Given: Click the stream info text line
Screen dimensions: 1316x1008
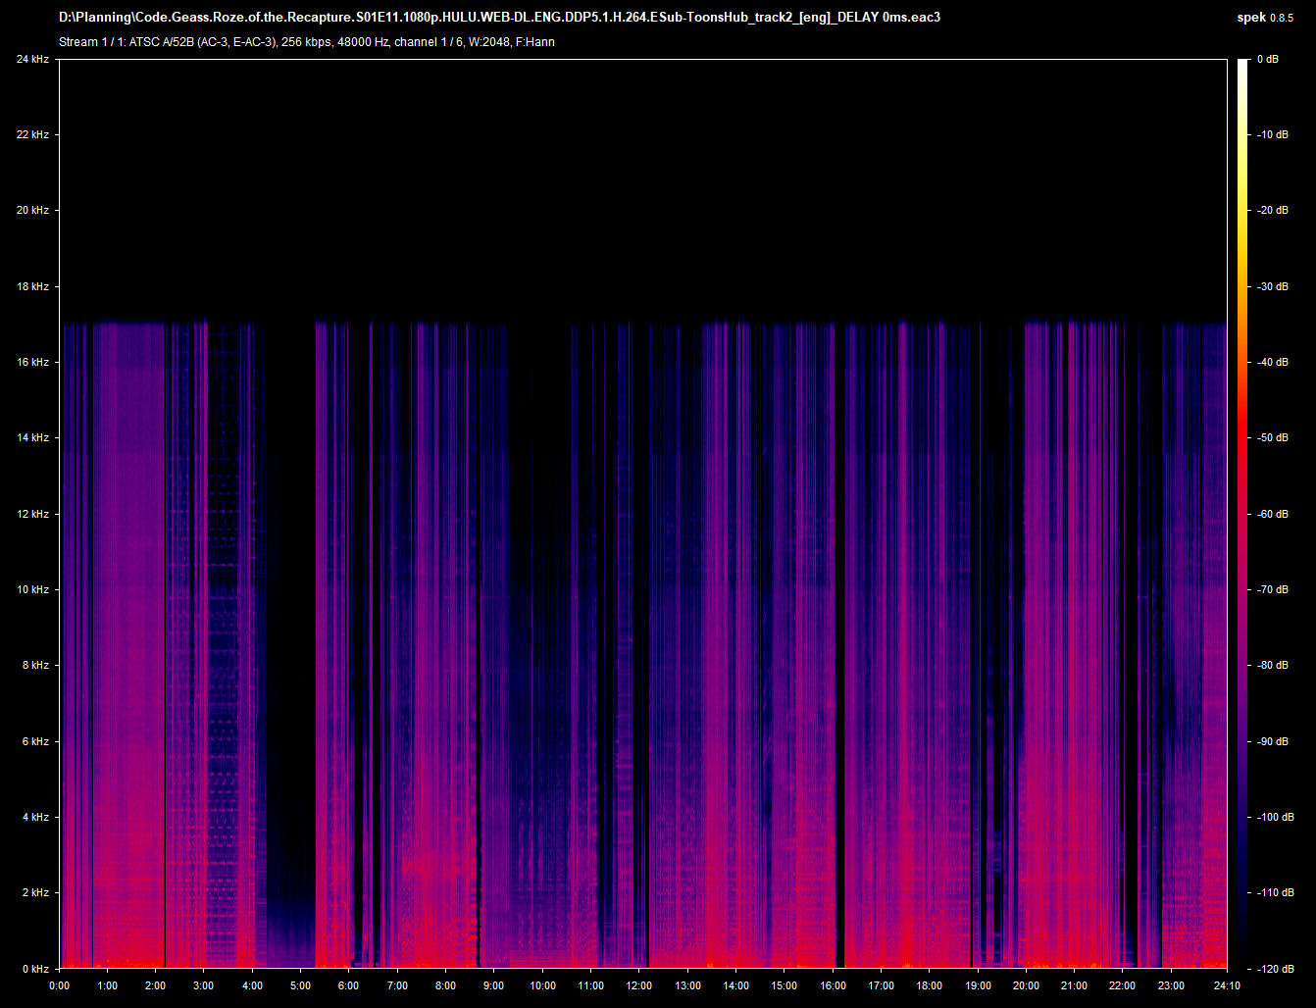Looking at the screenshot, I should (306, 42).
